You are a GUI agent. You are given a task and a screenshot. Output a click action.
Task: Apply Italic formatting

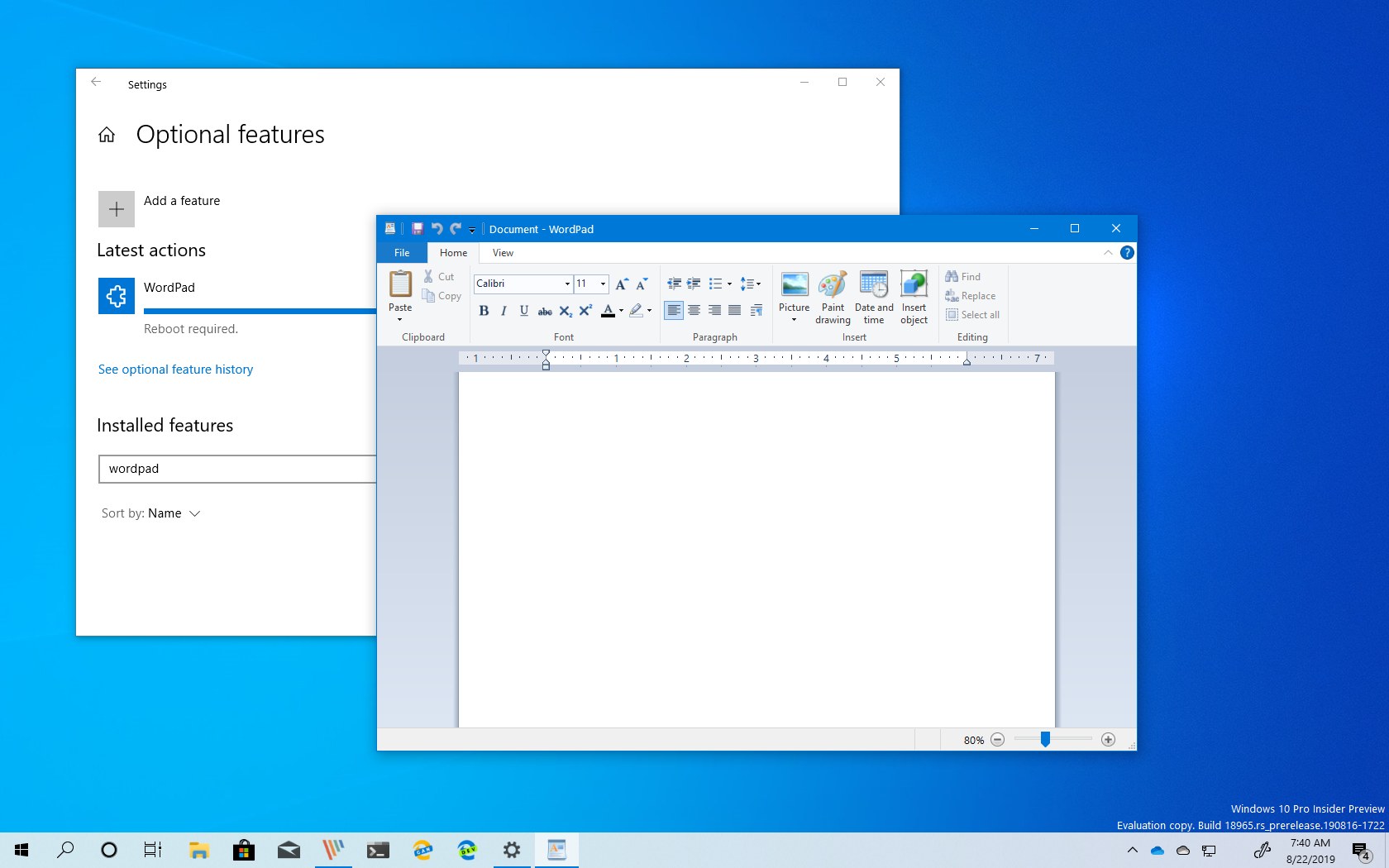[x=504, y=311]
